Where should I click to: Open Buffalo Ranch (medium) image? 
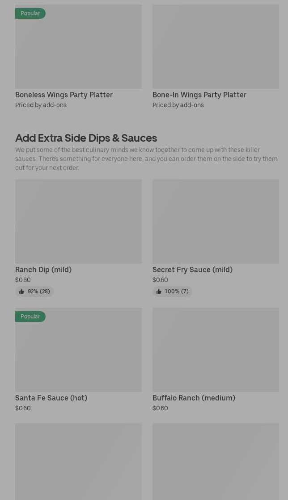pyautogui.click(x=216, y=349)
